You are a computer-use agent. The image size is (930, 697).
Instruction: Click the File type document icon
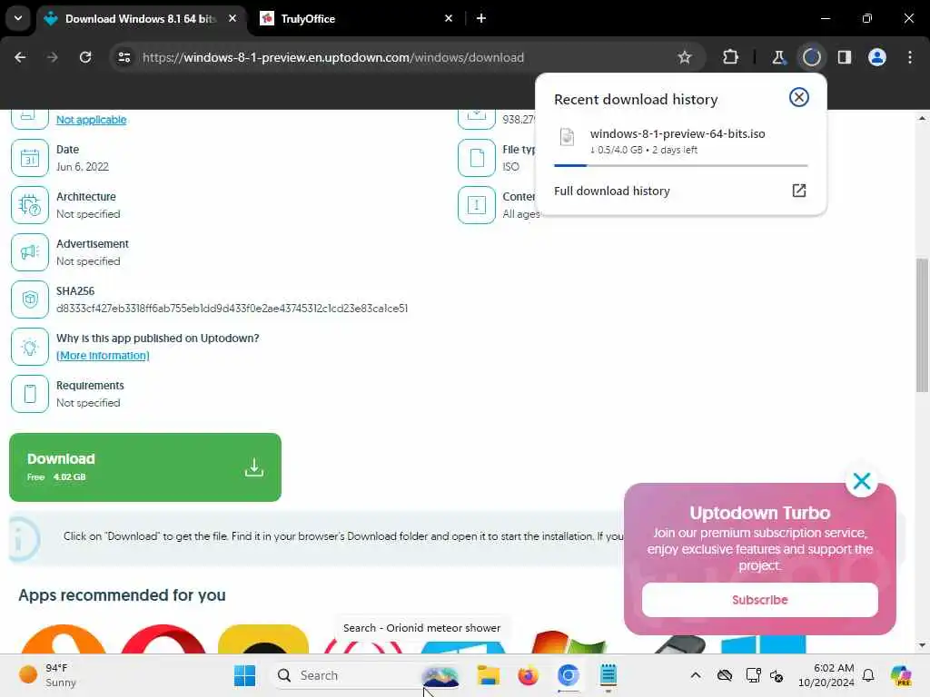tap(476, 158)
